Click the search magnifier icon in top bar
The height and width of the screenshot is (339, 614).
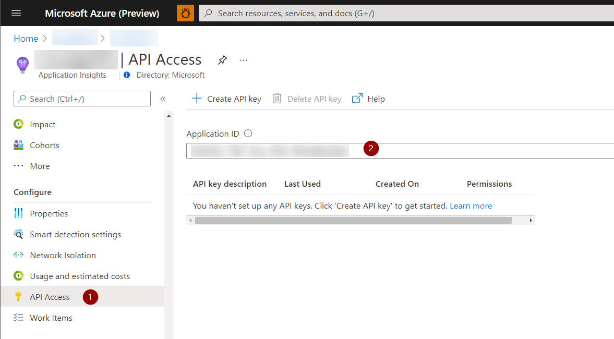point(208,14)
